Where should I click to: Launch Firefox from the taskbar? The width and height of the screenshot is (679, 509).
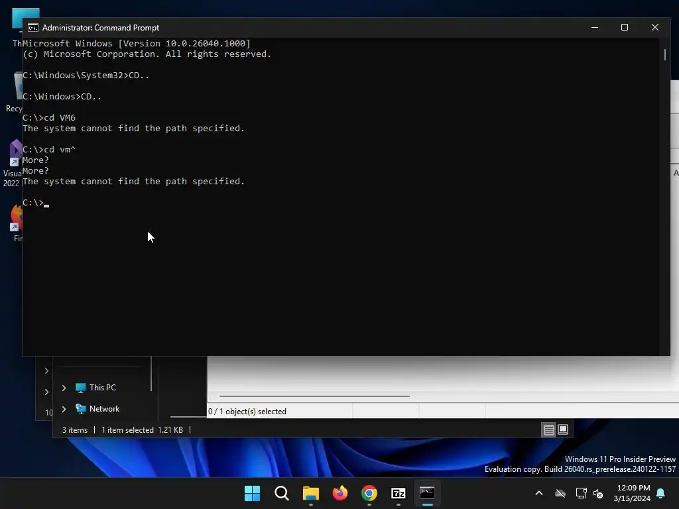click(x=340, y=493)
